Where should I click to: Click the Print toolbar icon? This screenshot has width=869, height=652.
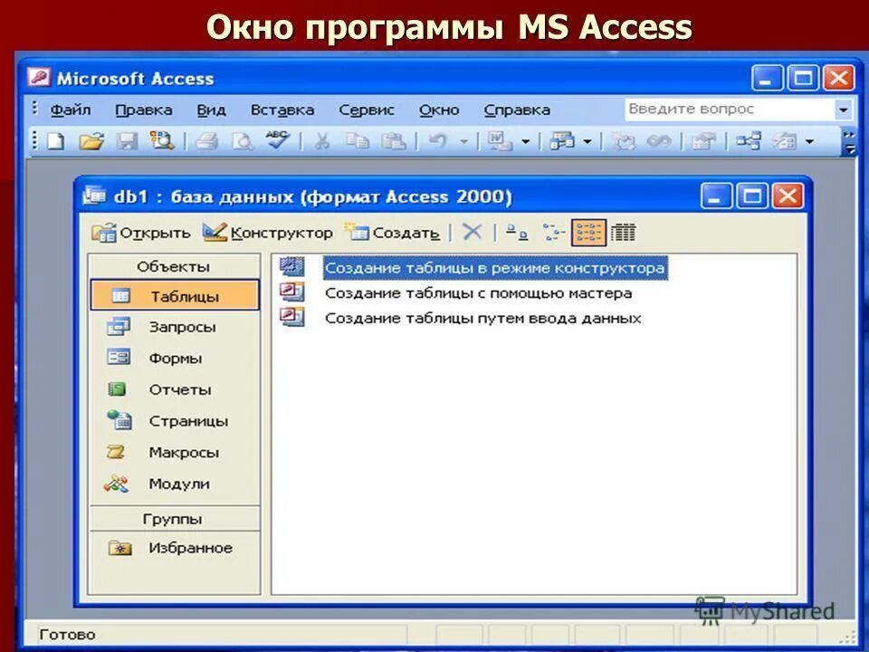(206, 142)
